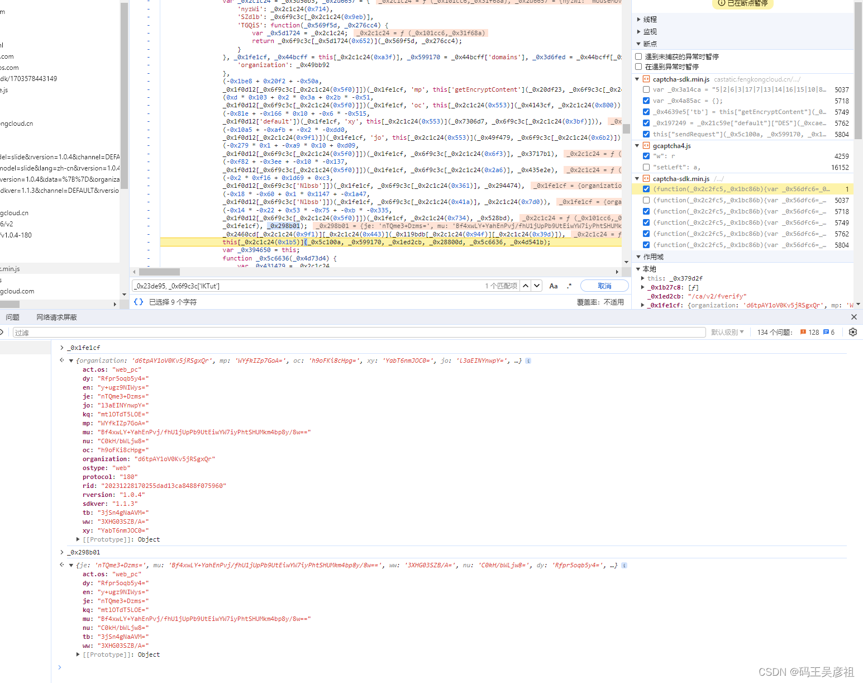The width and height of the screenshot is (863, 683).
Task: Click info icon beside second logged object
Action: pyautogui.click(x=624, y=566)
